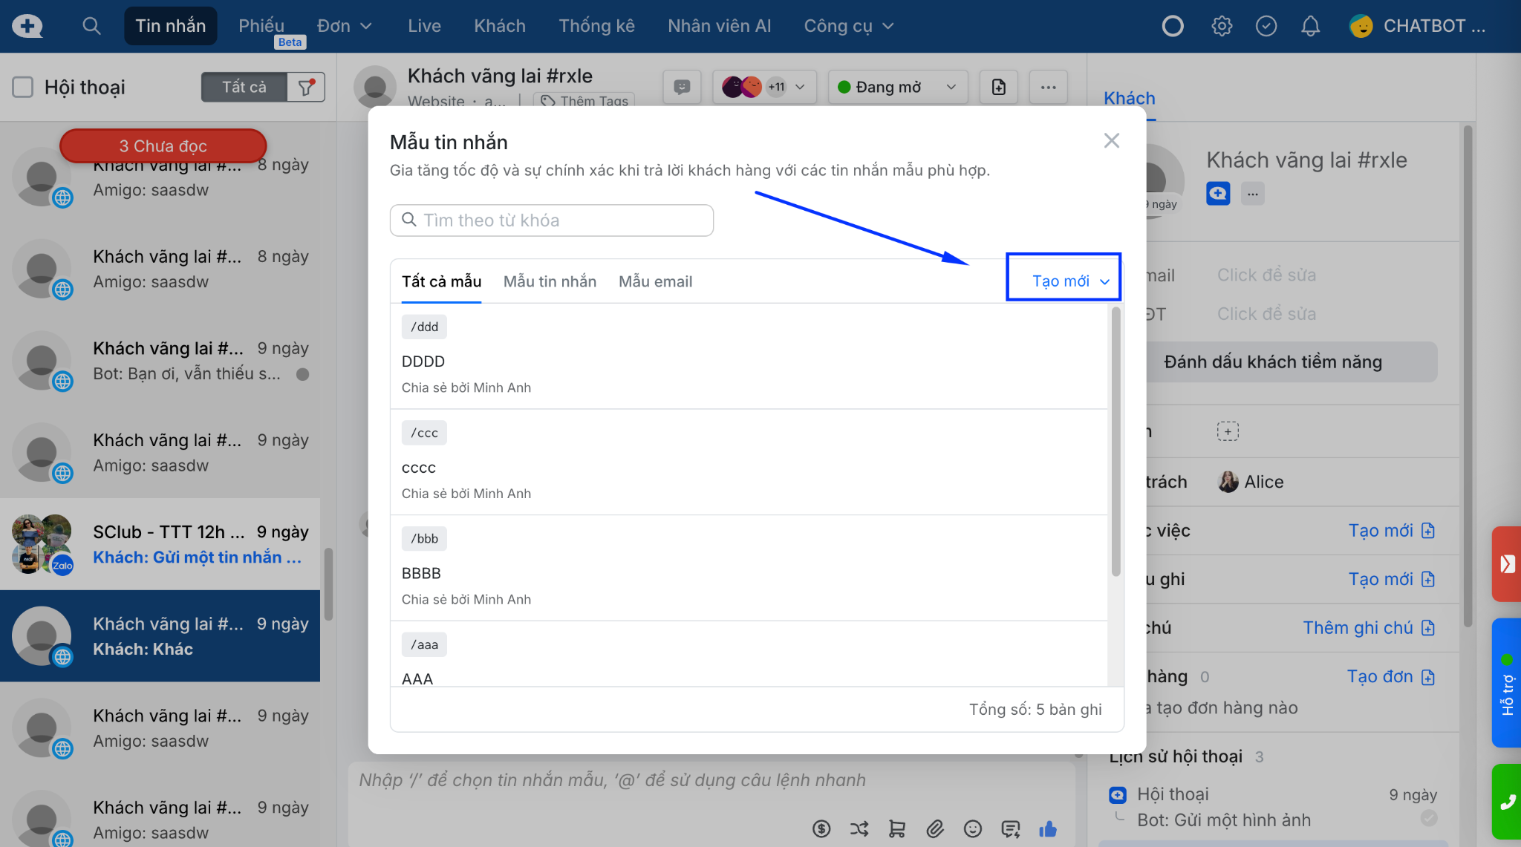This screenshot has height=847, width=1521.
Task: Switch to the Mẫu tin nhắn tab
Action: [x=550, y=281]
